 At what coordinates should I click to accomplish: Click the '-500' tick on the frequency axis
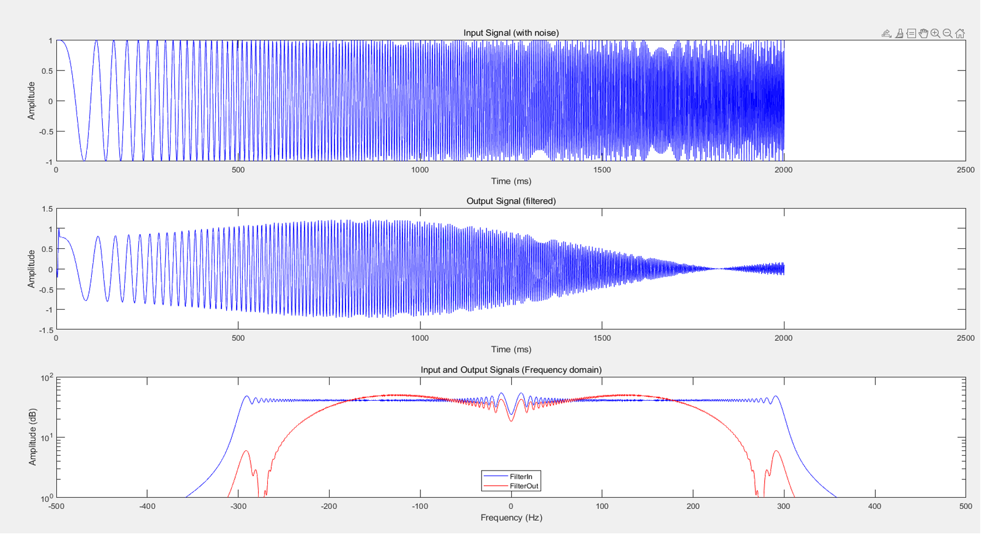tap(56, 506)
